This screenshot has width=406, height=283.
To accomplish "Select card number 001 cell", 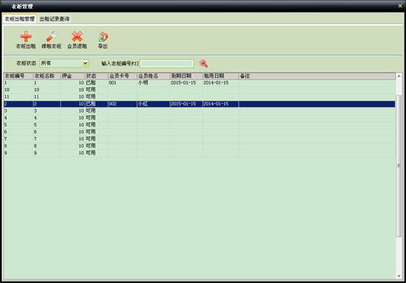I will pos(112,83).
